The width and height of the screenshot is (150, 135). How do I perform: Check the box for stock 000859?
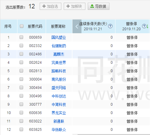point(21,37)
